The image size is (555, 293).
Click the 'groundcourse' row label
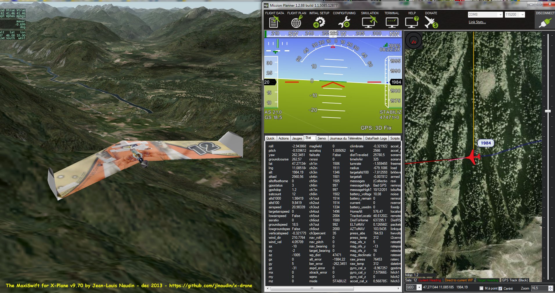(x=278, y=159)
